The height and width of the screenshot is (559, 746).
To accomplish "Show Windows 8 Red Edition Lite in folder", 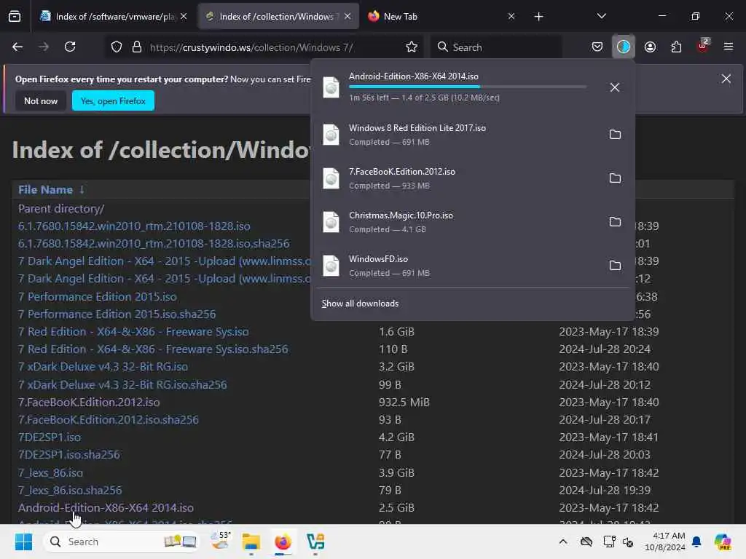I will 615,135.
